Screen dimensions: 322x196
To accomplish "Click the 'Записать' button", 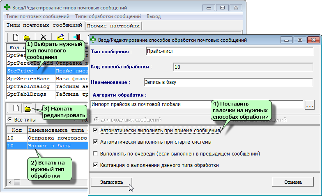I will [x=111, y=182].
